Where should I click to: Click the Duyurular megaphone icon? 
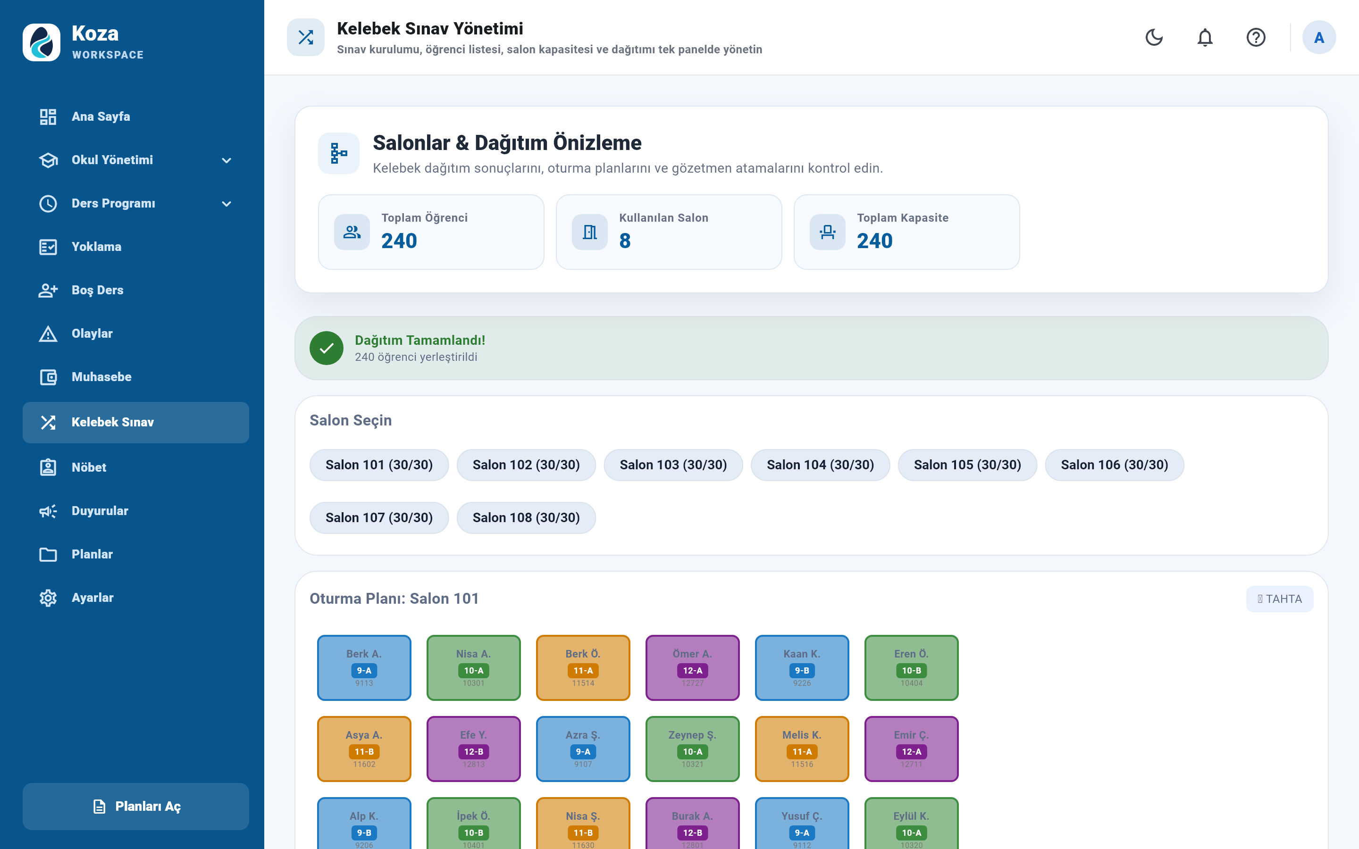pyautogui.click(x=48, y=511)
